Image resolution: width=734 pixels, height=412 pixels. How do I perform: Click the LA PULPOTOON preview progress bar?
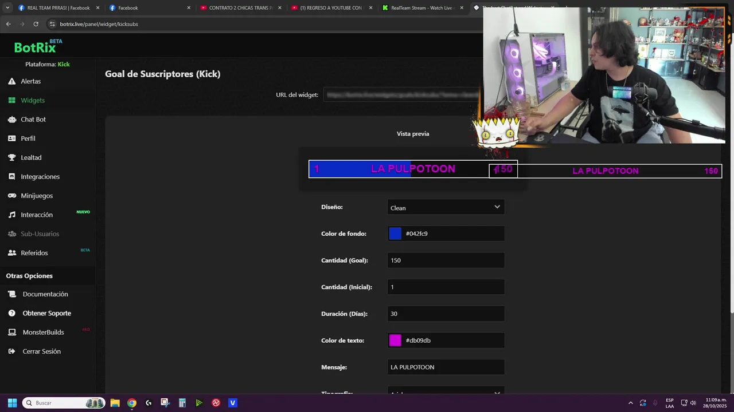click(x=413, y=169)
